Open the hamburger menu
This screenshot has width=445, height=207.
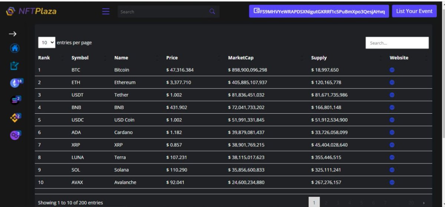pos(106,11)
